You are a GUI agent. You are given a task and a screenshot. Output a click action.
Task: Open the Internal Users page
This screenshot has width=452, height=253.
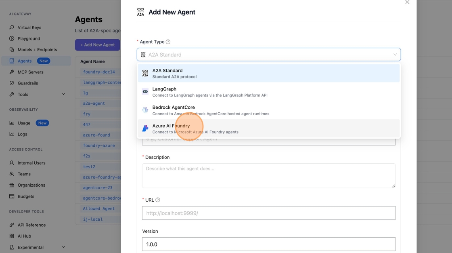pyautogui.click(x=31, y=163)
